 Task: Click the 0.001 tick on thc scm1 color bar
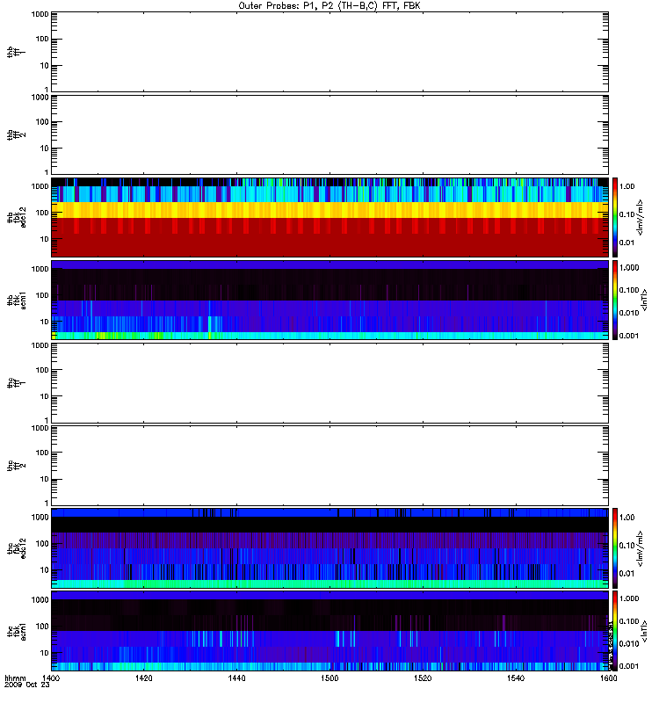tap(629, 666)
